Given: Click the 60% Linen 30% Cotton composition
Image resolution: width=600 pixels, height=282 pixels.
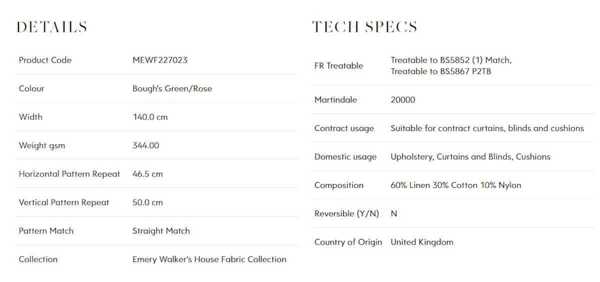Looking at the screenshot, I should (434, 185).
